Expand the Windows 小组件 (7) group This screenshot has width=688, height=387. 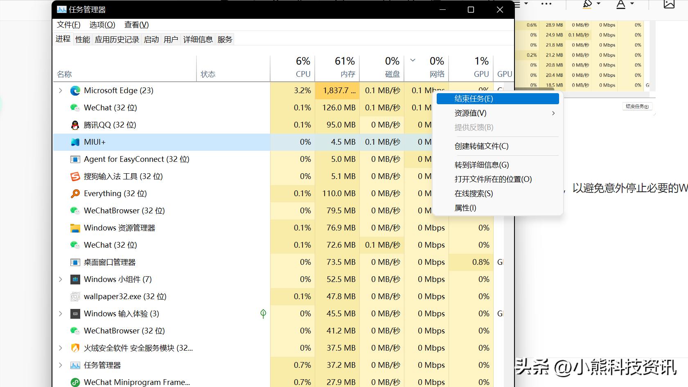tap(60, 279)
